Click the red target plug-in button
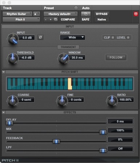 [136, 14]
